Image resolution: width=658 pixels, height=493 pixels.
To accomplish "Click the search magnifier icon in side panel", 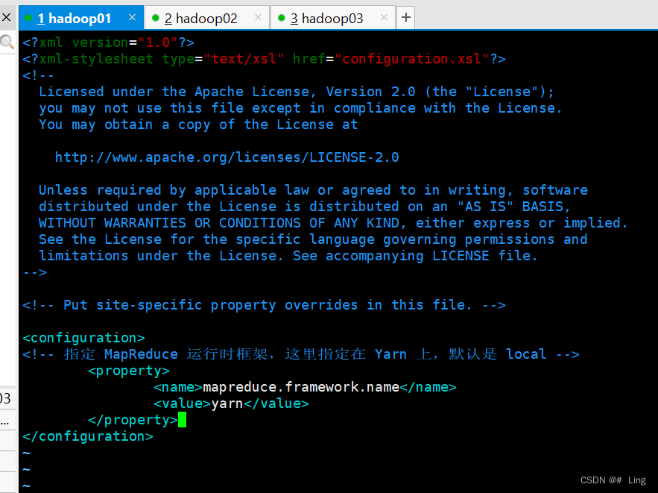I will pyautogui.click(x=7, y=42).
